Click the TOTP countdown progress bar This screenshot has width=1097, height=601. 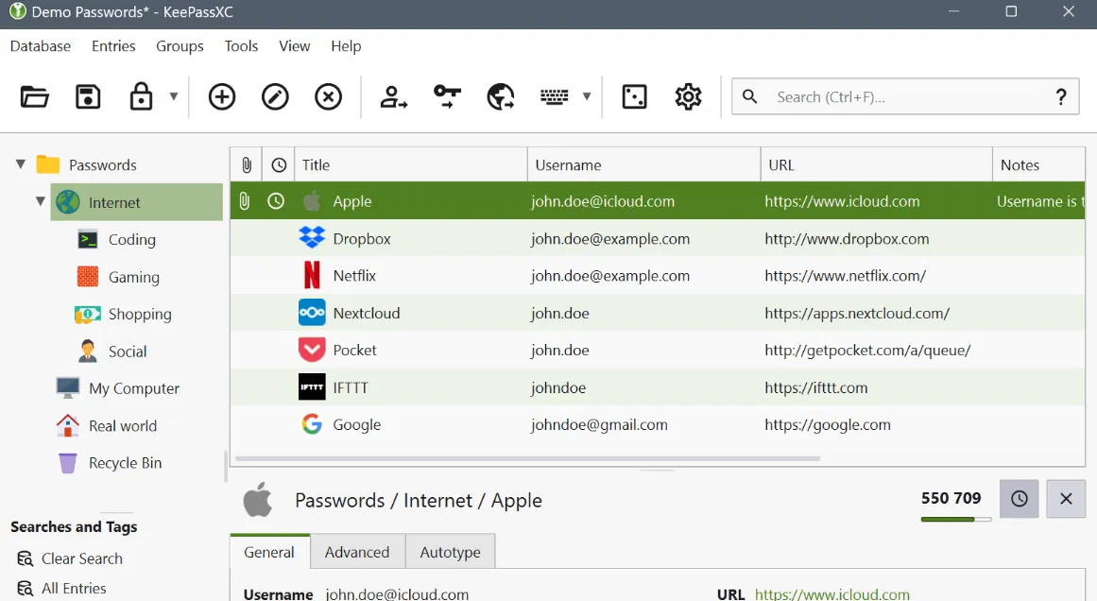point(954,518)
